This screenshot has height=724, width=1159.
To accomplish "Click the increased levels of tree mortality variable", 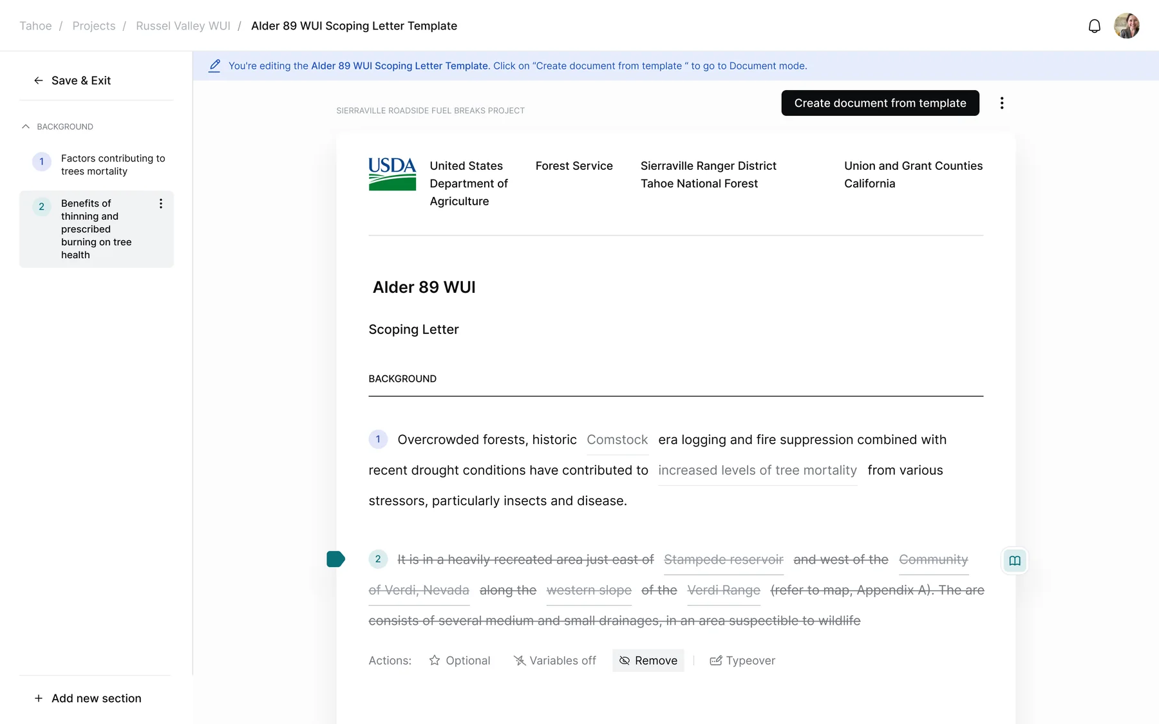I will tap(757, 470).
